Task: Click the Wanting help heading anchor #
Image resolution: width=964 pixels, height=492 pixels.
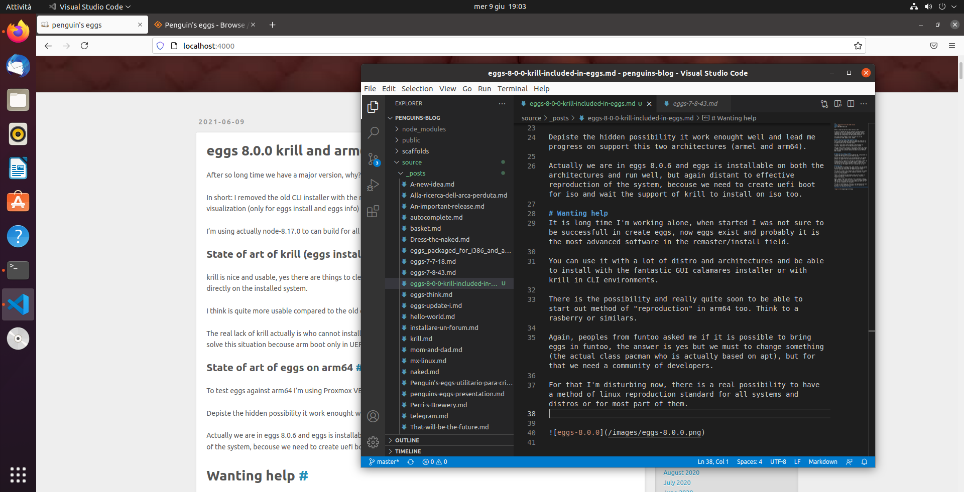Action: [x=303, y=475]
